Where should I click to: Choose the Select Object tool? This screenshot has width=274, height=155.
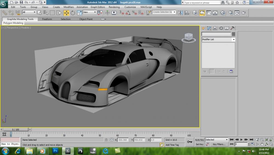[x=39, y=13]
